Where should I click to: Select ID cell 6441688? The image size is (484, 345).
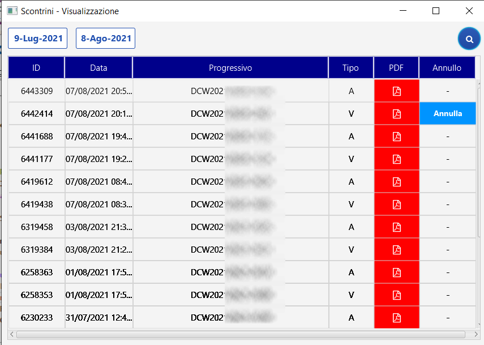click(x=37, y=136)
